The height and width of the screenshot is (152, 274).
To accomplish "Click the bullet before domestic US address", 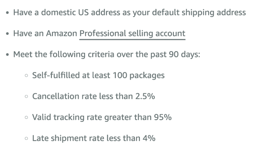I will (x=8, y=13).
